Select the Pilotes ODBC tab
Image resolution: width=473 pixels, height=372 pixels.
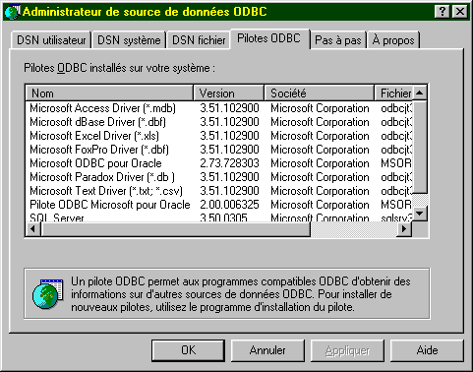[269, 38]
